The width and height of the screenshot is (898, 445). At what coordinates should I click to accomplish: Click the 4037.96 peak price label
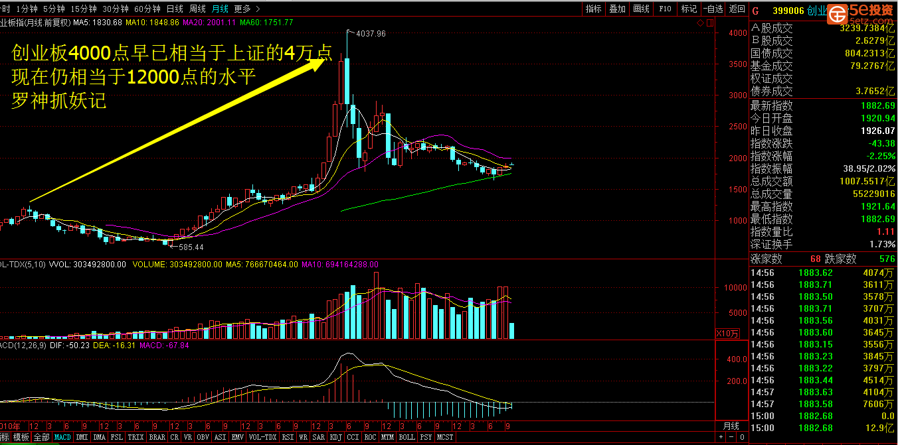click(x=371, y=33)
